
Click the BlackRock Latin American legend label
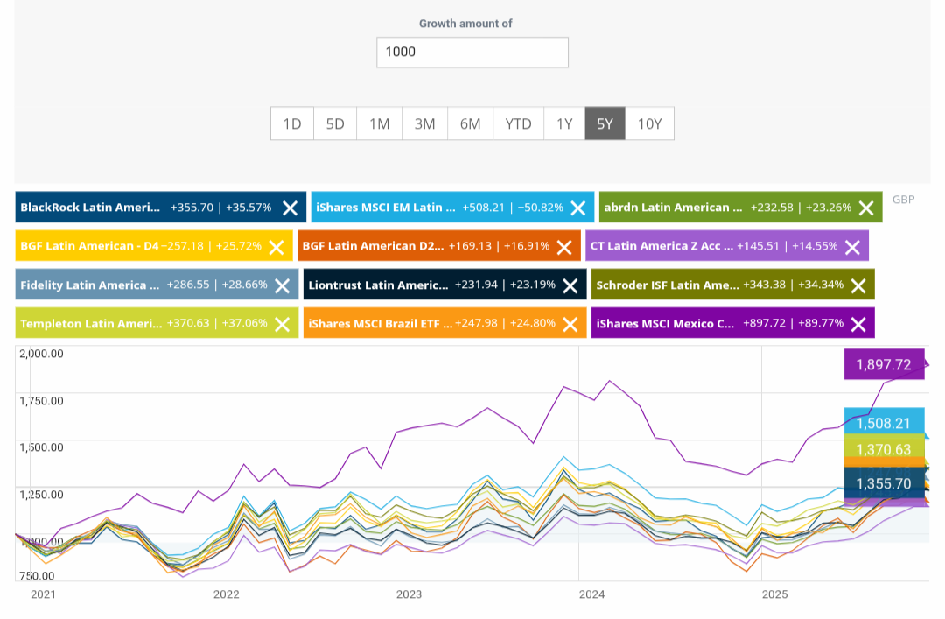(x=90, y=208)
